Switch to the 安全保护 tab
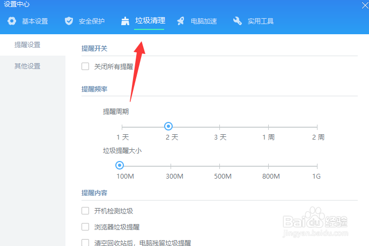The image size is (369, 246). (92, 21)
